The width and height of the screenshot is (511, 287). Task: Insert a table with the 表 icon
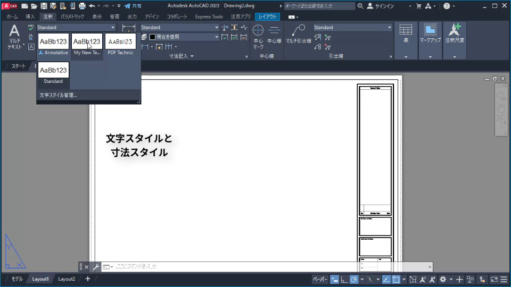(406, 34)
